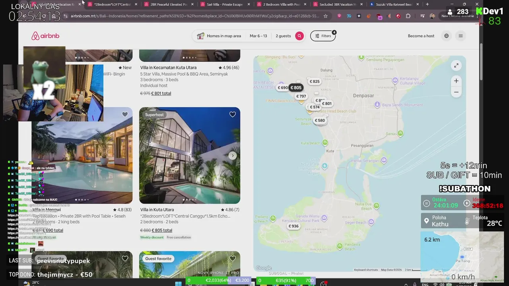The width and height of the screenshot is (509, 286).
Task: Save Villa in Kuta Utara to wishlist
Action: point(233,114)
